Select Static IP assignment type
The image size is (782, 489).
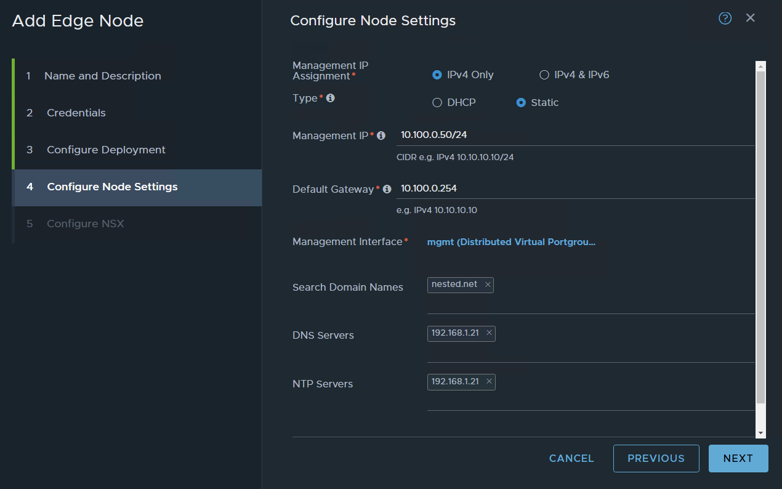pos(521,102)
